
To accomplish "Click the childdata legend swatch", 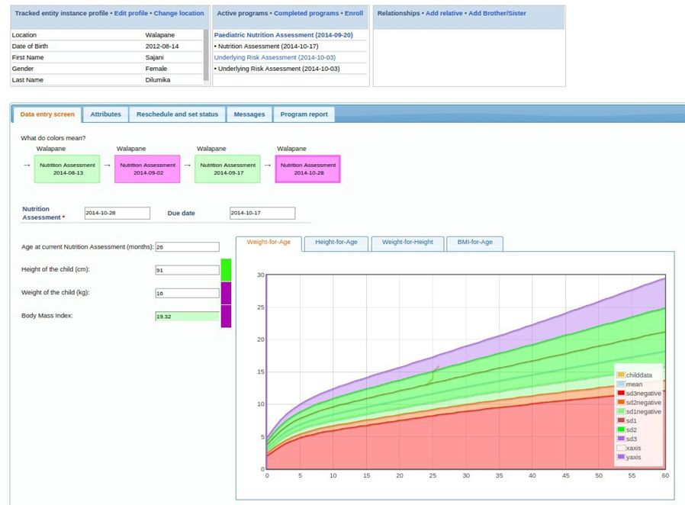I will point(621,375).
